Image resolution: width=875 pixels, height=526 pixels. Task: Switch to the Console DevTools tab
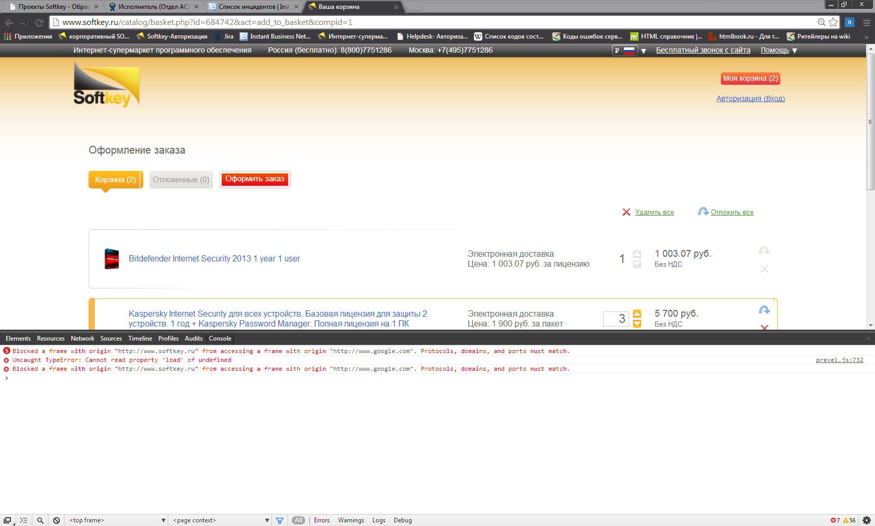[x=220, y=339]
